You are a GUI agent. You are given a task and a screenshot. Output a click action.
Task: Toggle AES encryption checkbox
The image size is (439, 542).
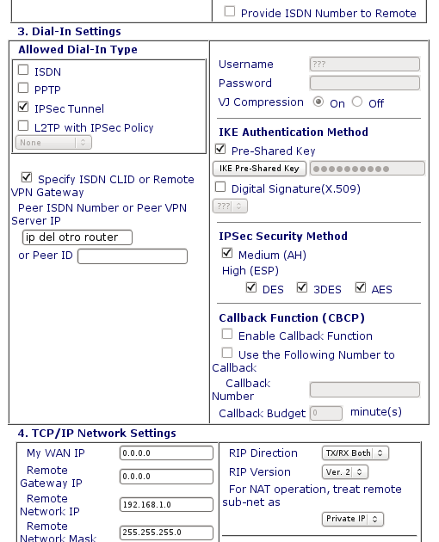pyautogui.click(x=361, y=287)
